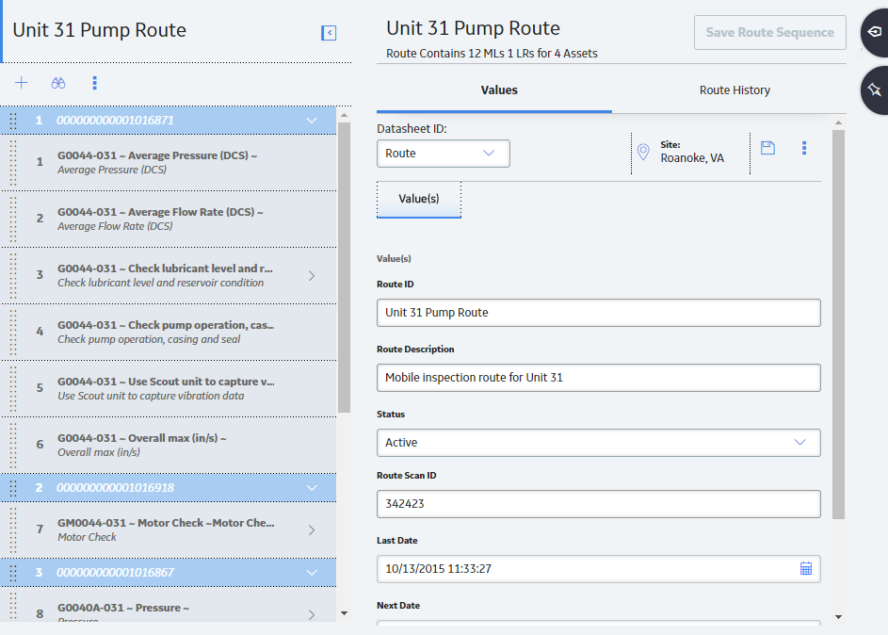Image resolution: width=888 pixels, height=635 pixels.
Task: Click Save Route Sequence button
Action: point(770,32)
